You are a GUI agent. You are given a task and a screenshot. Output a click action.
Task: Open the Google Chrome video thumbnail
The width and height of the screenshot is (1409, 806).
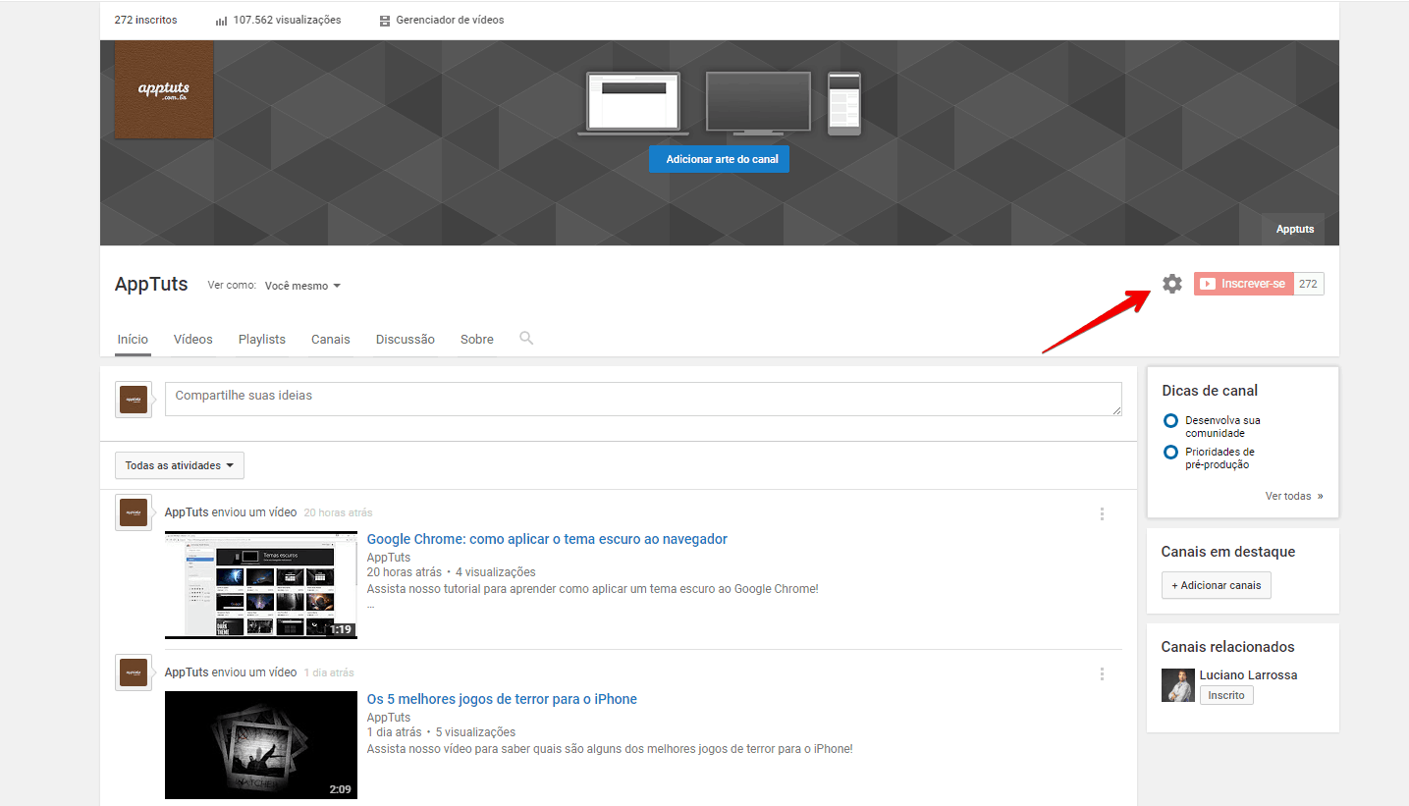pos(261,585)
